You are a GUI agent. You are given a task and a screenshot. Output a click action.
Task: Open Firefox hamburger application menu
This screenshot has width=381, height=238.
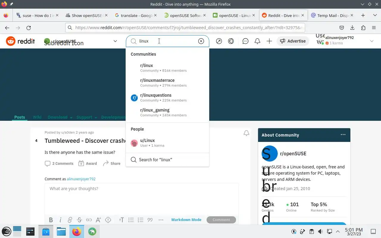click(374, 28)
